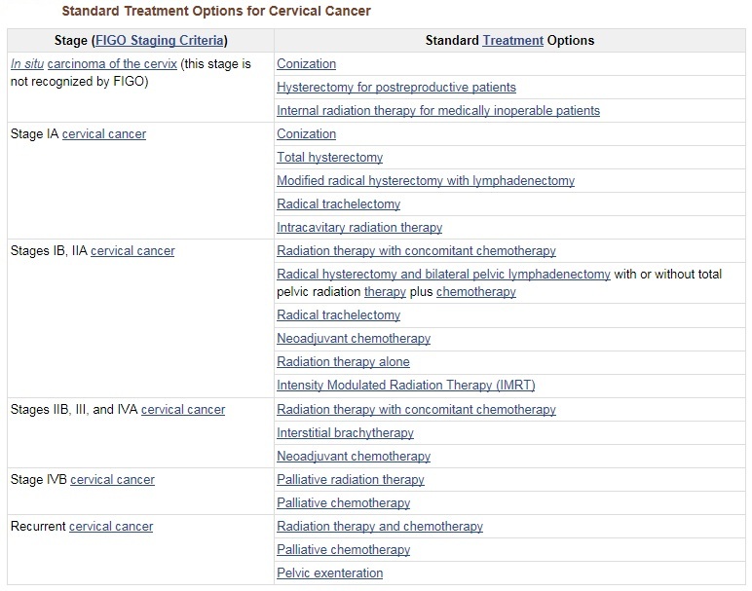The width and height of the screenshot is (752, 591).
Task: Open the Pelvic exenteration link
Action: coord(329,573)
